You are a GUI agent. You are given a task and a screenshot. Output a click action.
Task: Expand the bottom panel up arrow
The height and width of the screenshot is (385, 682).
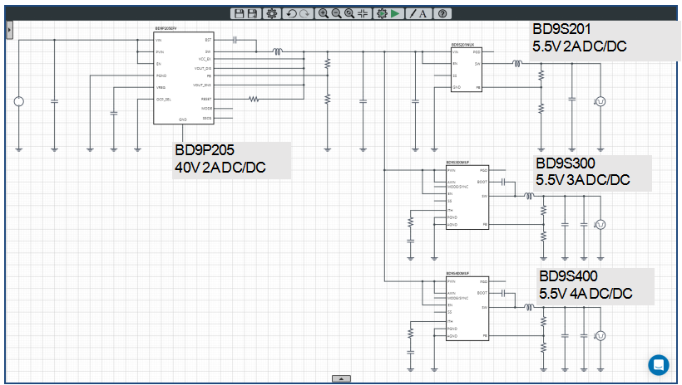[x=341, y=378]
